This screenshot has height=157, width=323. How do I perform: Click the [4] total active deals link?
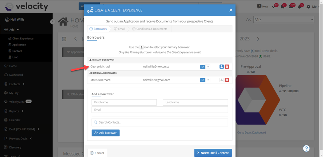click(252, 51)
